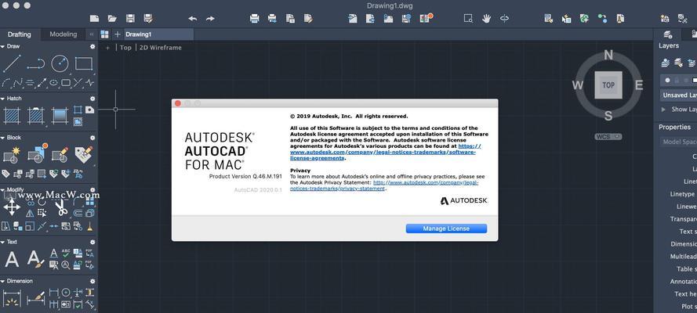697x313 pixels.
Task: Select the Polyline draw tool
Action: [x=35, y=64]
